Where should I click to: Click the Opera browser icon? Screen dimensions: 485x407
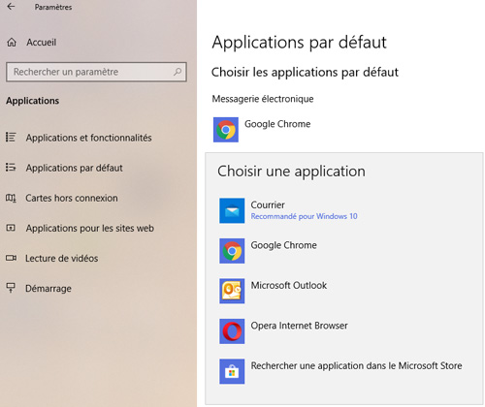tap(232, 331)
